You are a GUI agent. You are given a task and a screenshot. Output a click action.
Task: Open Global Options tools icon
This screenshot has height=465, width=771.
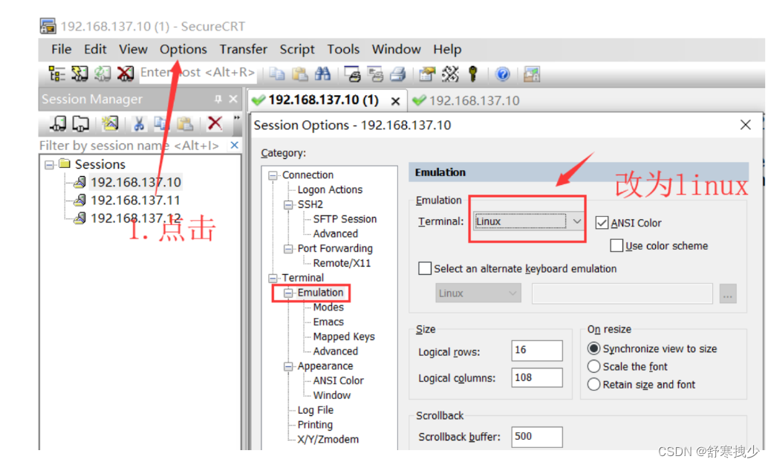pyautogui.click(x=450, y=74)
